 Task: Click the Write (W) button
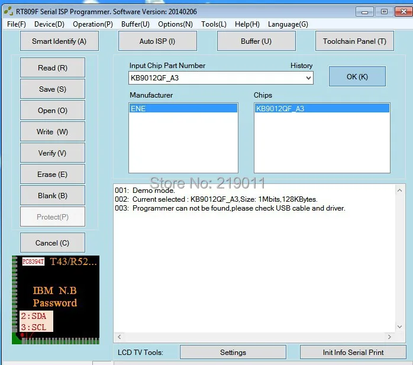click(53, 132)
